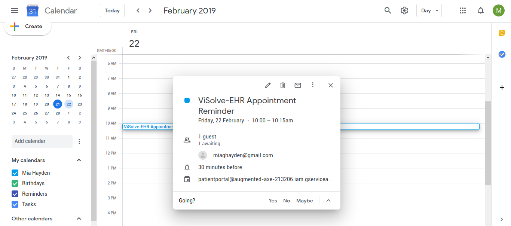Collapse Other calendars section
Viewport: 511px width, 226px height.
tap(79, 219)
